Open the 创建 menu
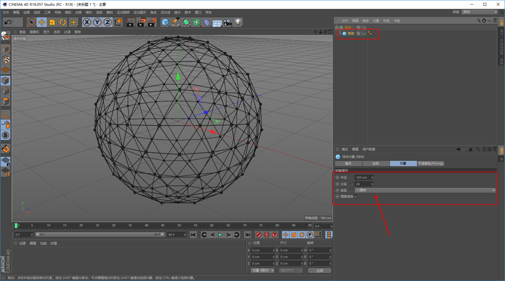505x281 pixels. click(26, 12)
